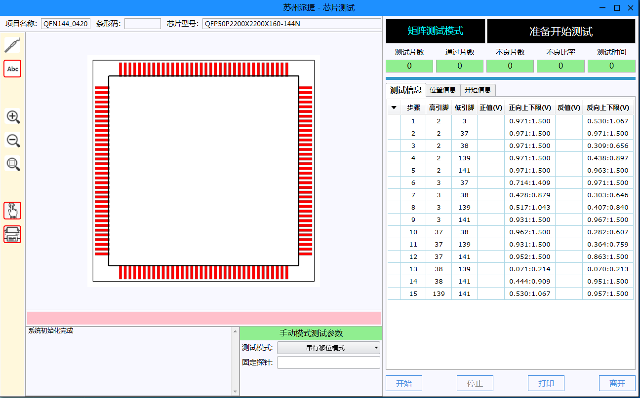Click the 测试时间 counter value

tap(611, 66)
